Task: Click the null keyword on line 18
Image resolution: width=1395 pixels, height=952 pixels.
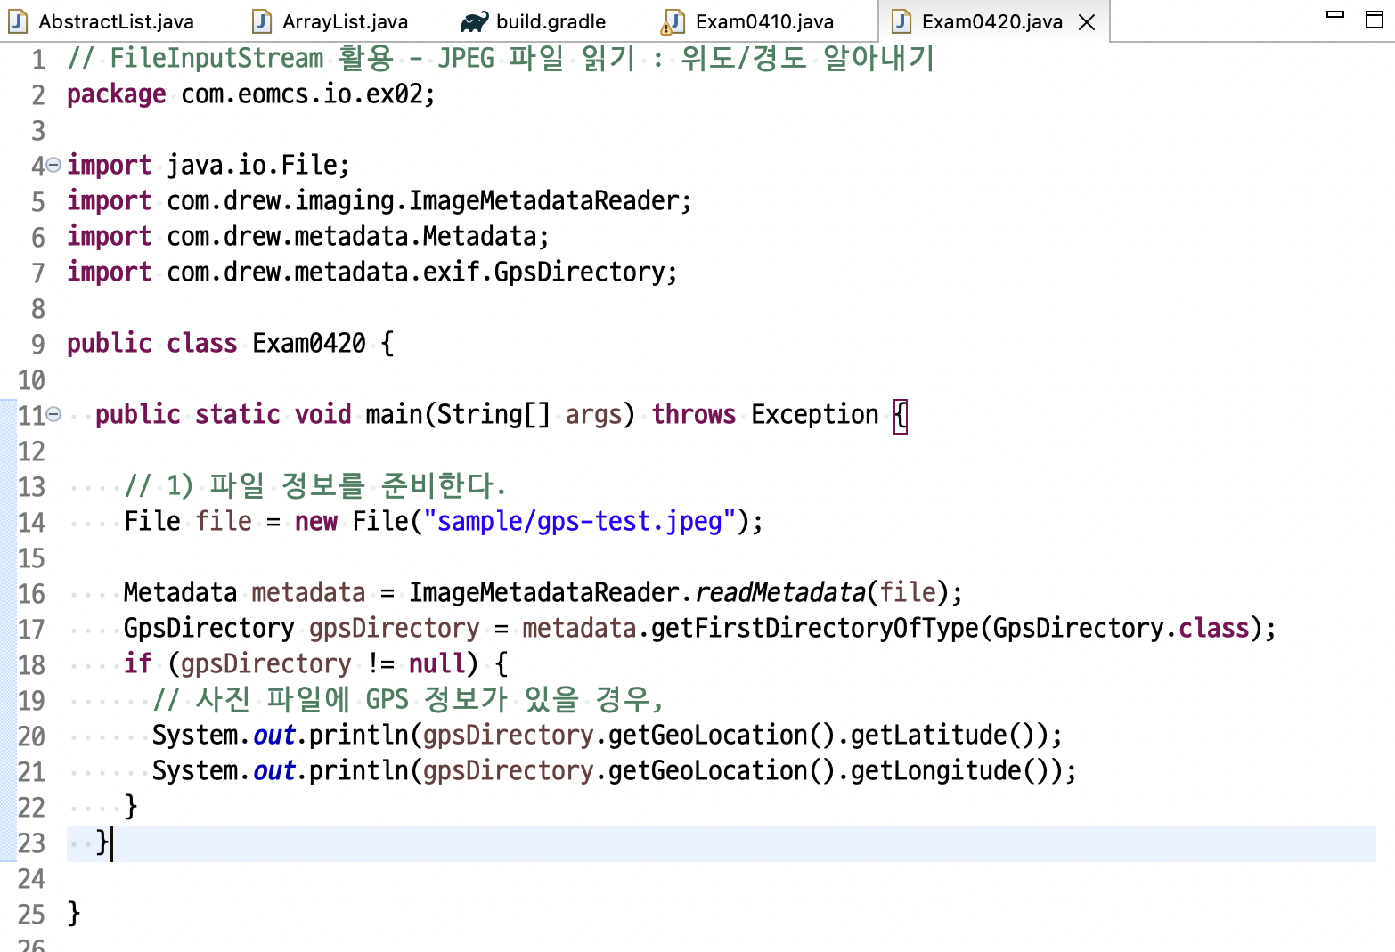Action: click(437, 664)
